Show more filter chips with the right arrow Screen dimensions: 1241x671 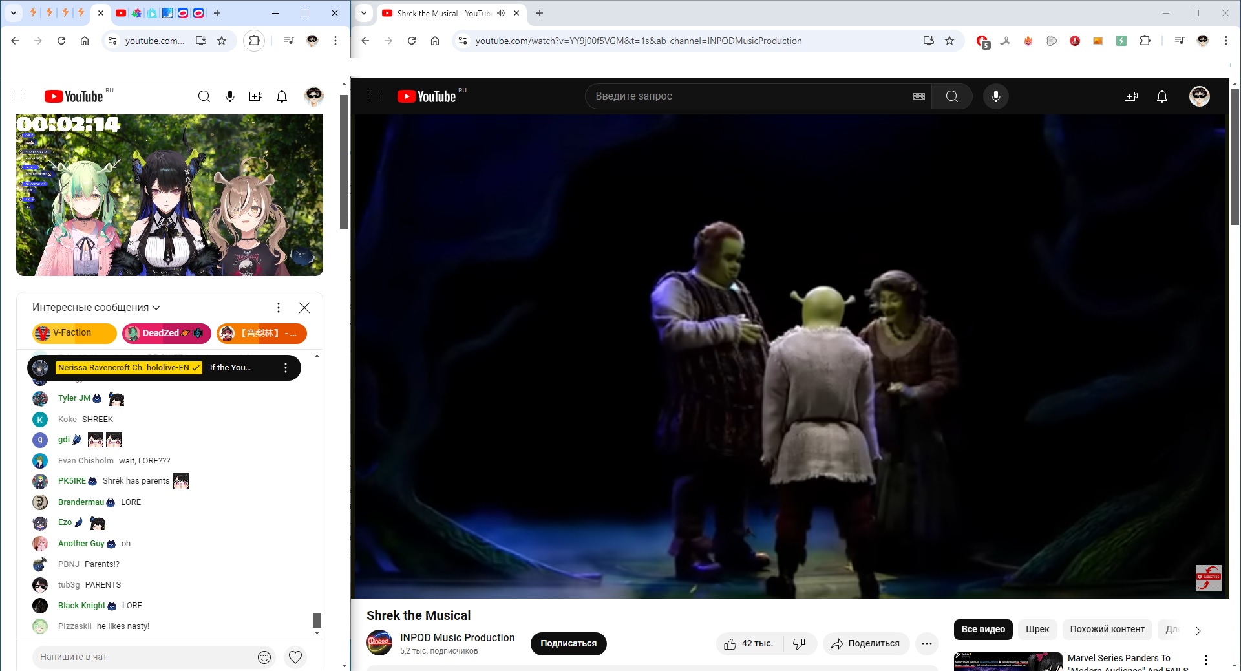(1198, 630)
